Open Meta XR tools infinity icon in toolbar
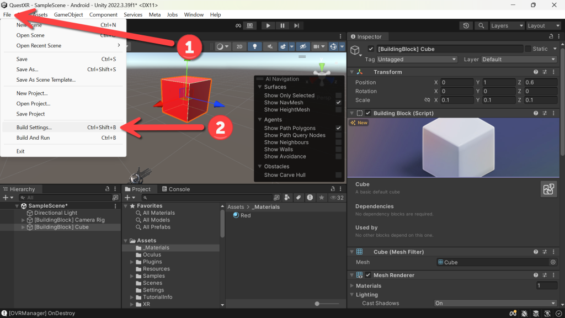The image size is (565, 318). (238, 25)
